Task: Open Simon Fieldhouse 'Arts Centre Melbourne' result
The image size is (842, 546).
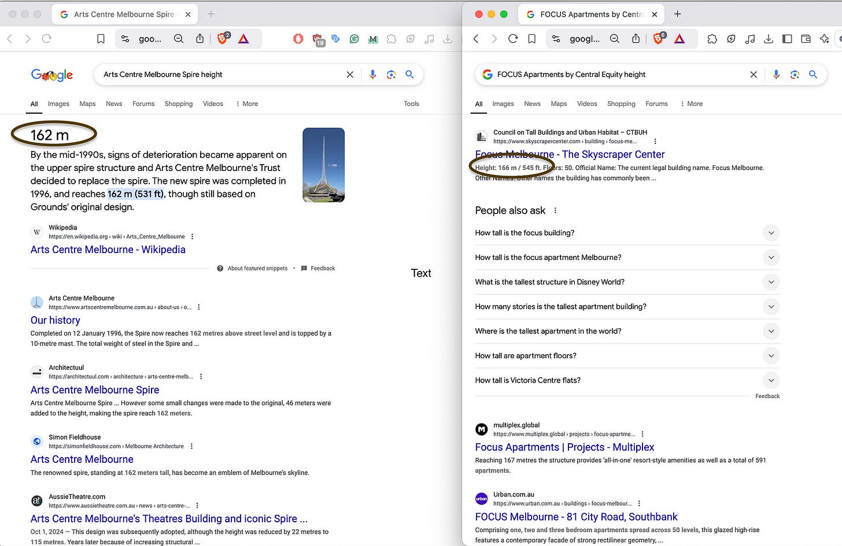Action: pyautogui.click(x=82, y=459)
